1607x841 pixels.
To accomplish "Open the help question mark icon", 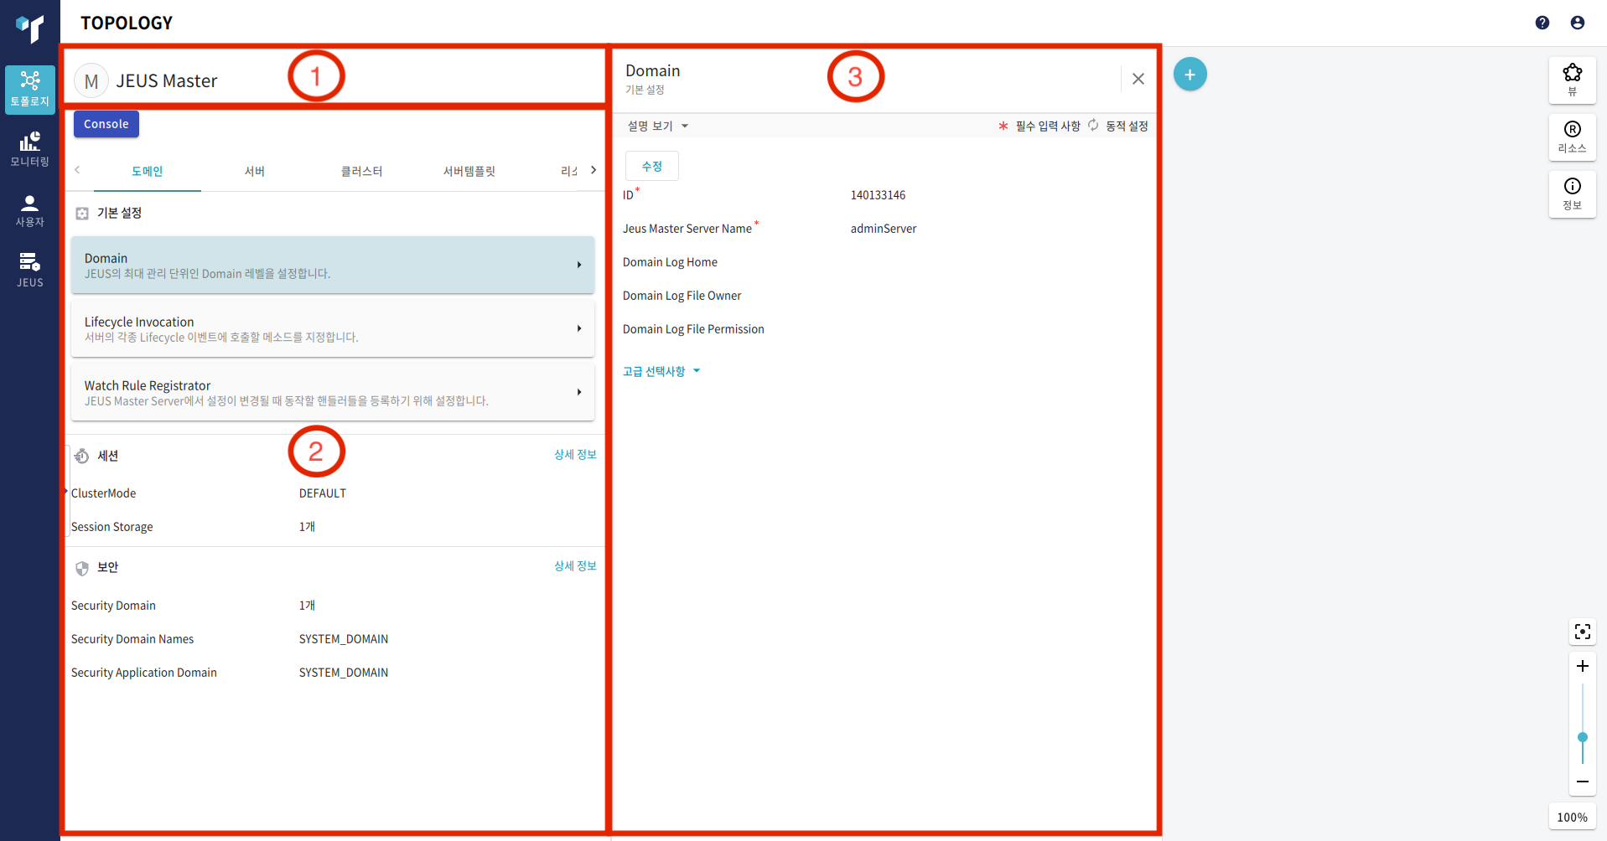I will (x=1542, y=23).
